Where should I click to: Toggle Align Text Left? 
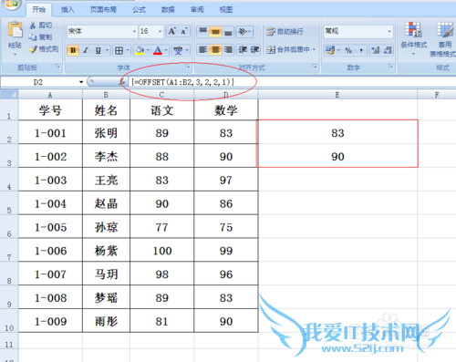coord(202,50)
